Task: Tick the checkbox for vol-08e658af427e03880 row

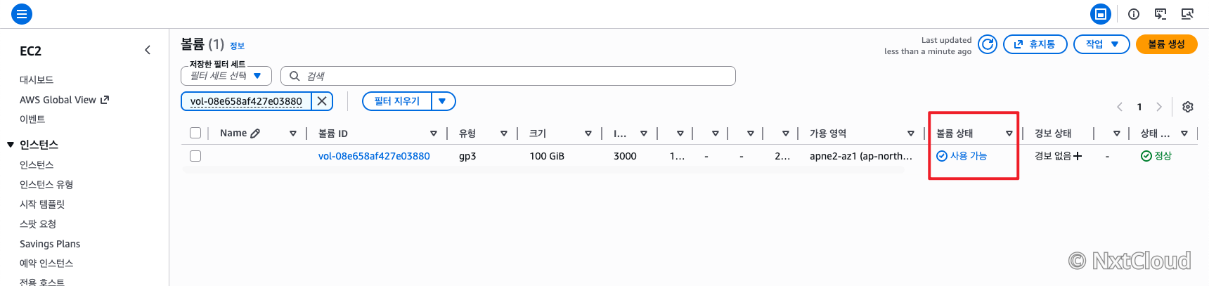Action: point(195,156)
